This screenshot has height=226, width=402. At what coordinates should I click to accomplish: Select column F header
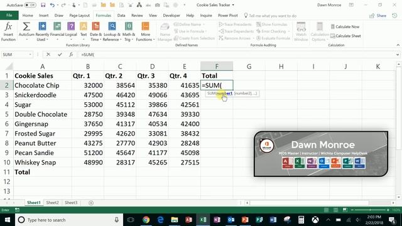pyautogui.click(x=217, y=67)
